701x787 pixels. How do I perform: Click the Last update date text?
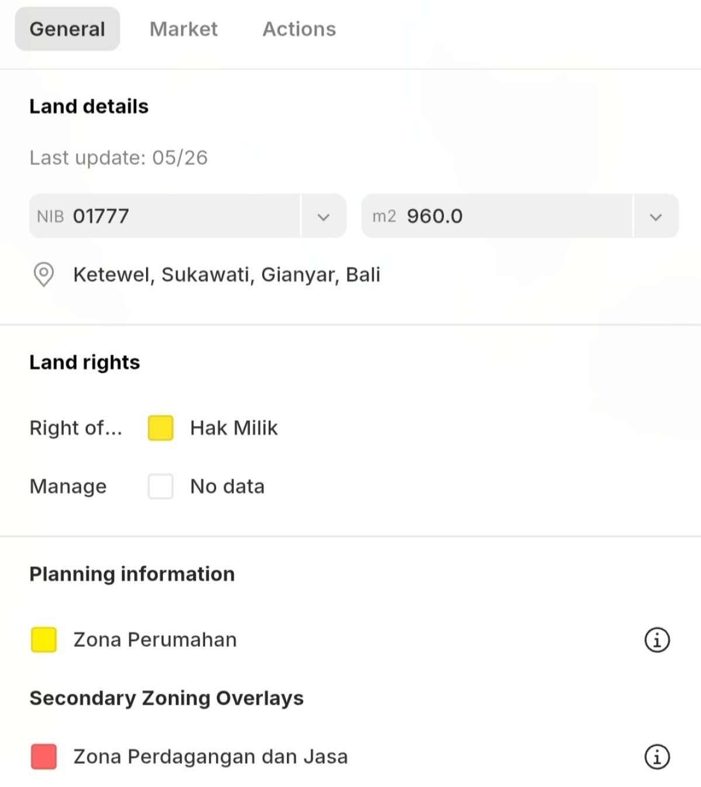[x=119, y=158]
